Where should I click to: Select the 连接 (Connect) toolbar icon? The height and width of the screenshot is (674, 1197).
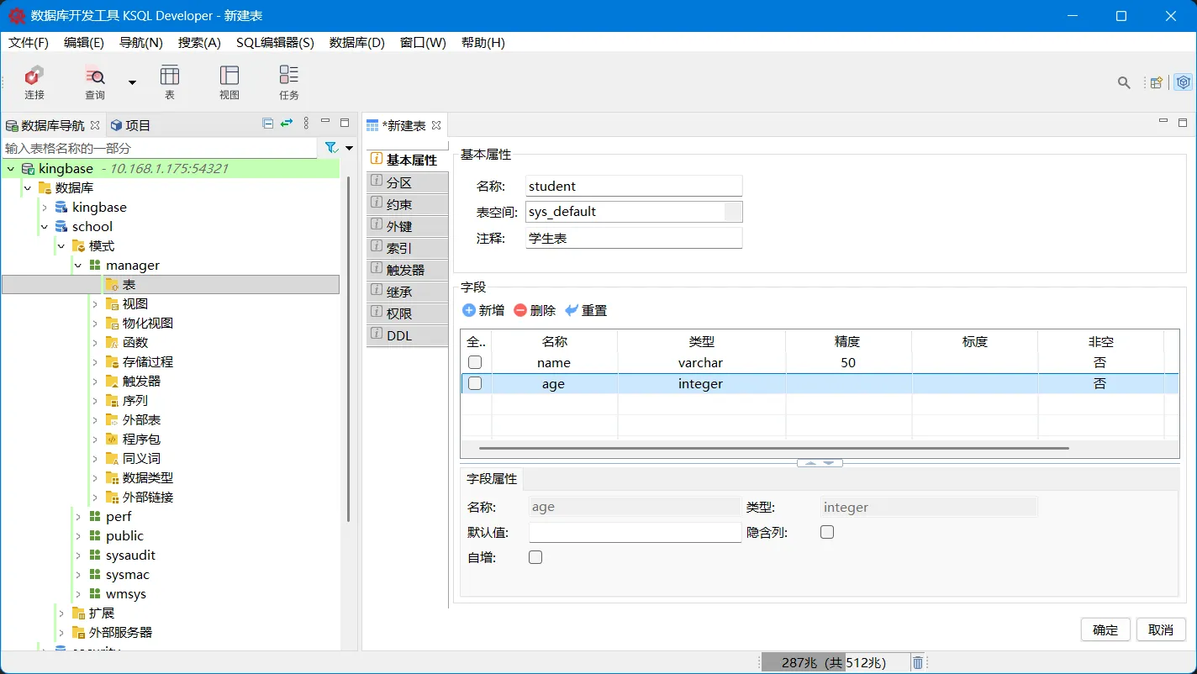pos(34,82)
